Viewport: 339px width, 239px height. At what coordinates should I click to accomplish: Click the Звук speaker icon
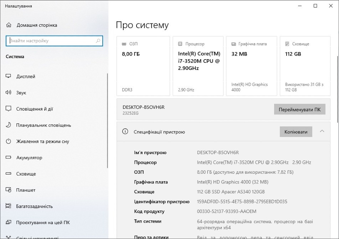(x=8, y=93)
